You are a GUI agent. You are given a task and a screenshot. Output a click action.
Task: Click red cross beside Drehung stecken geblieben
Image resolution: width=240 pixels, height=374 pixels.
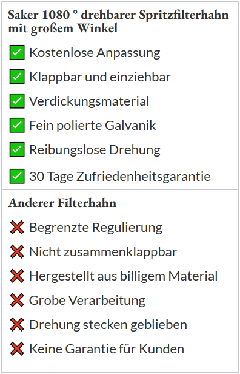point(17,325)
